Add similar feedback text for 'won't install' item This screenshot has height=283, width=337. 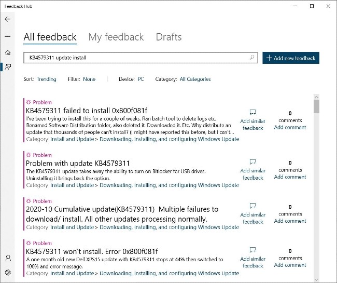(253, 262)
